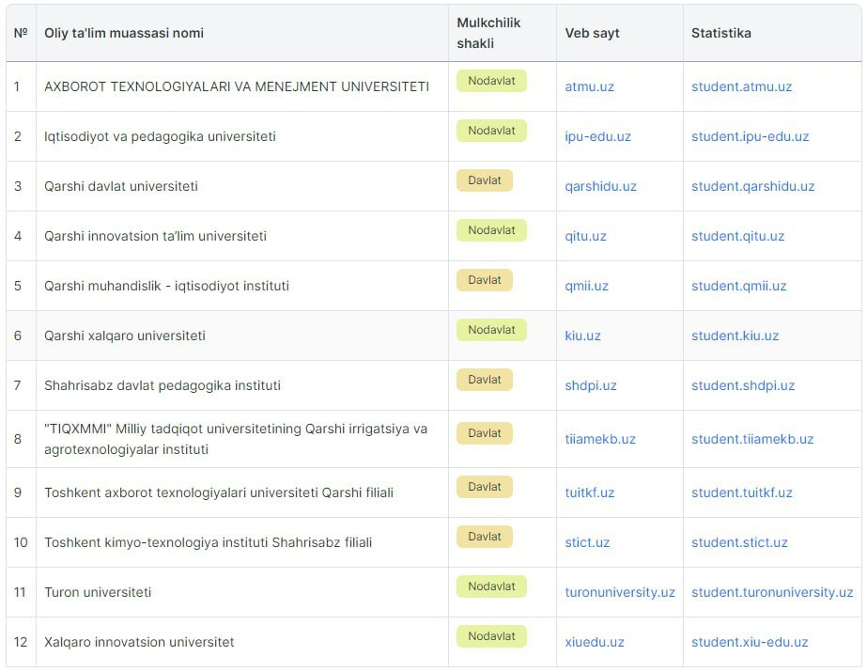Image resolution: width=867 pixels, height=672 pixels.
Task: Click the 'Statistika' column header
Action: [x=772, y=33]
